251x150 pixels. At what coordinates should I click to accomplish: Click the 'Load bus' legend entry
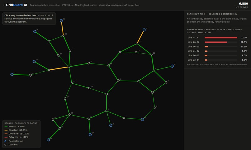11,145
